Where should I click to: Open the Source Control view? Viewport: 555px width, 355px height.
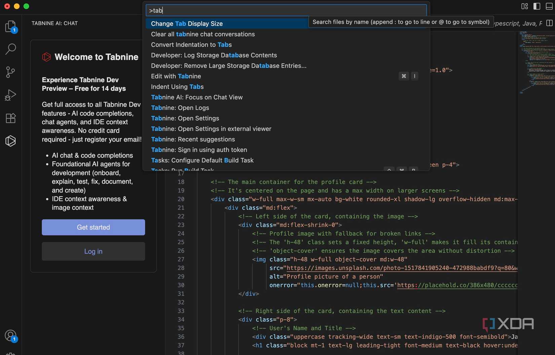(x=10, y=72)
